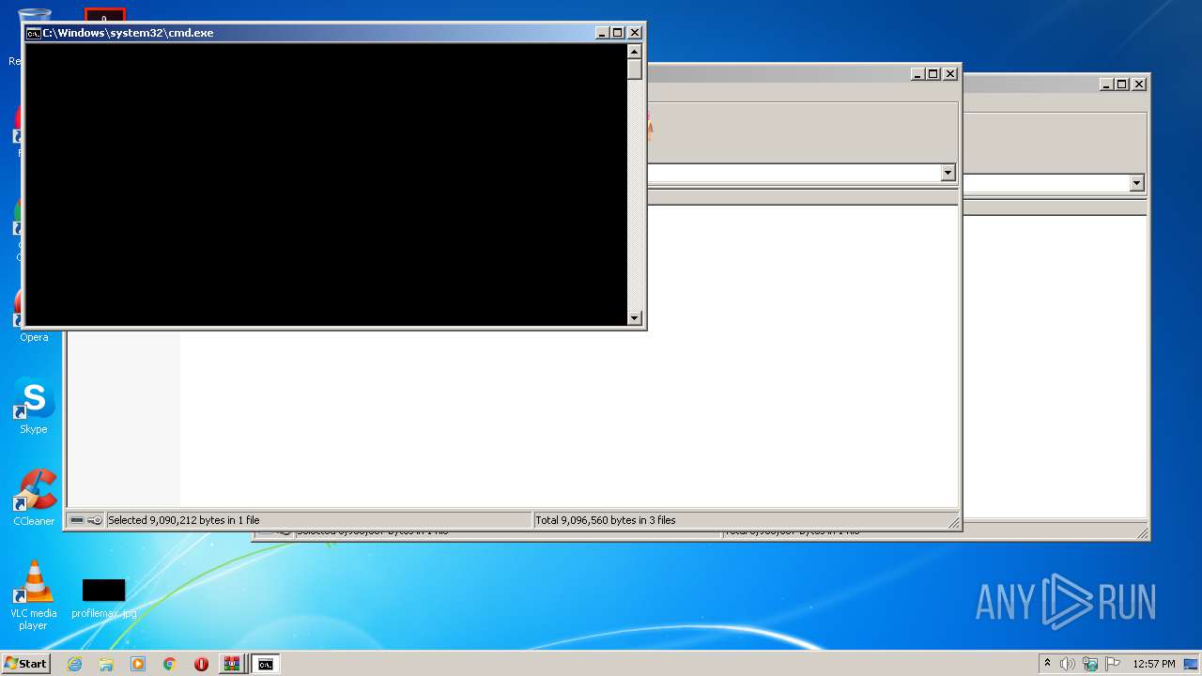Maximize the rightmost background window
Image resolution: width=1202 pixels, height=676 pixels.
(x=1121, y=84)
